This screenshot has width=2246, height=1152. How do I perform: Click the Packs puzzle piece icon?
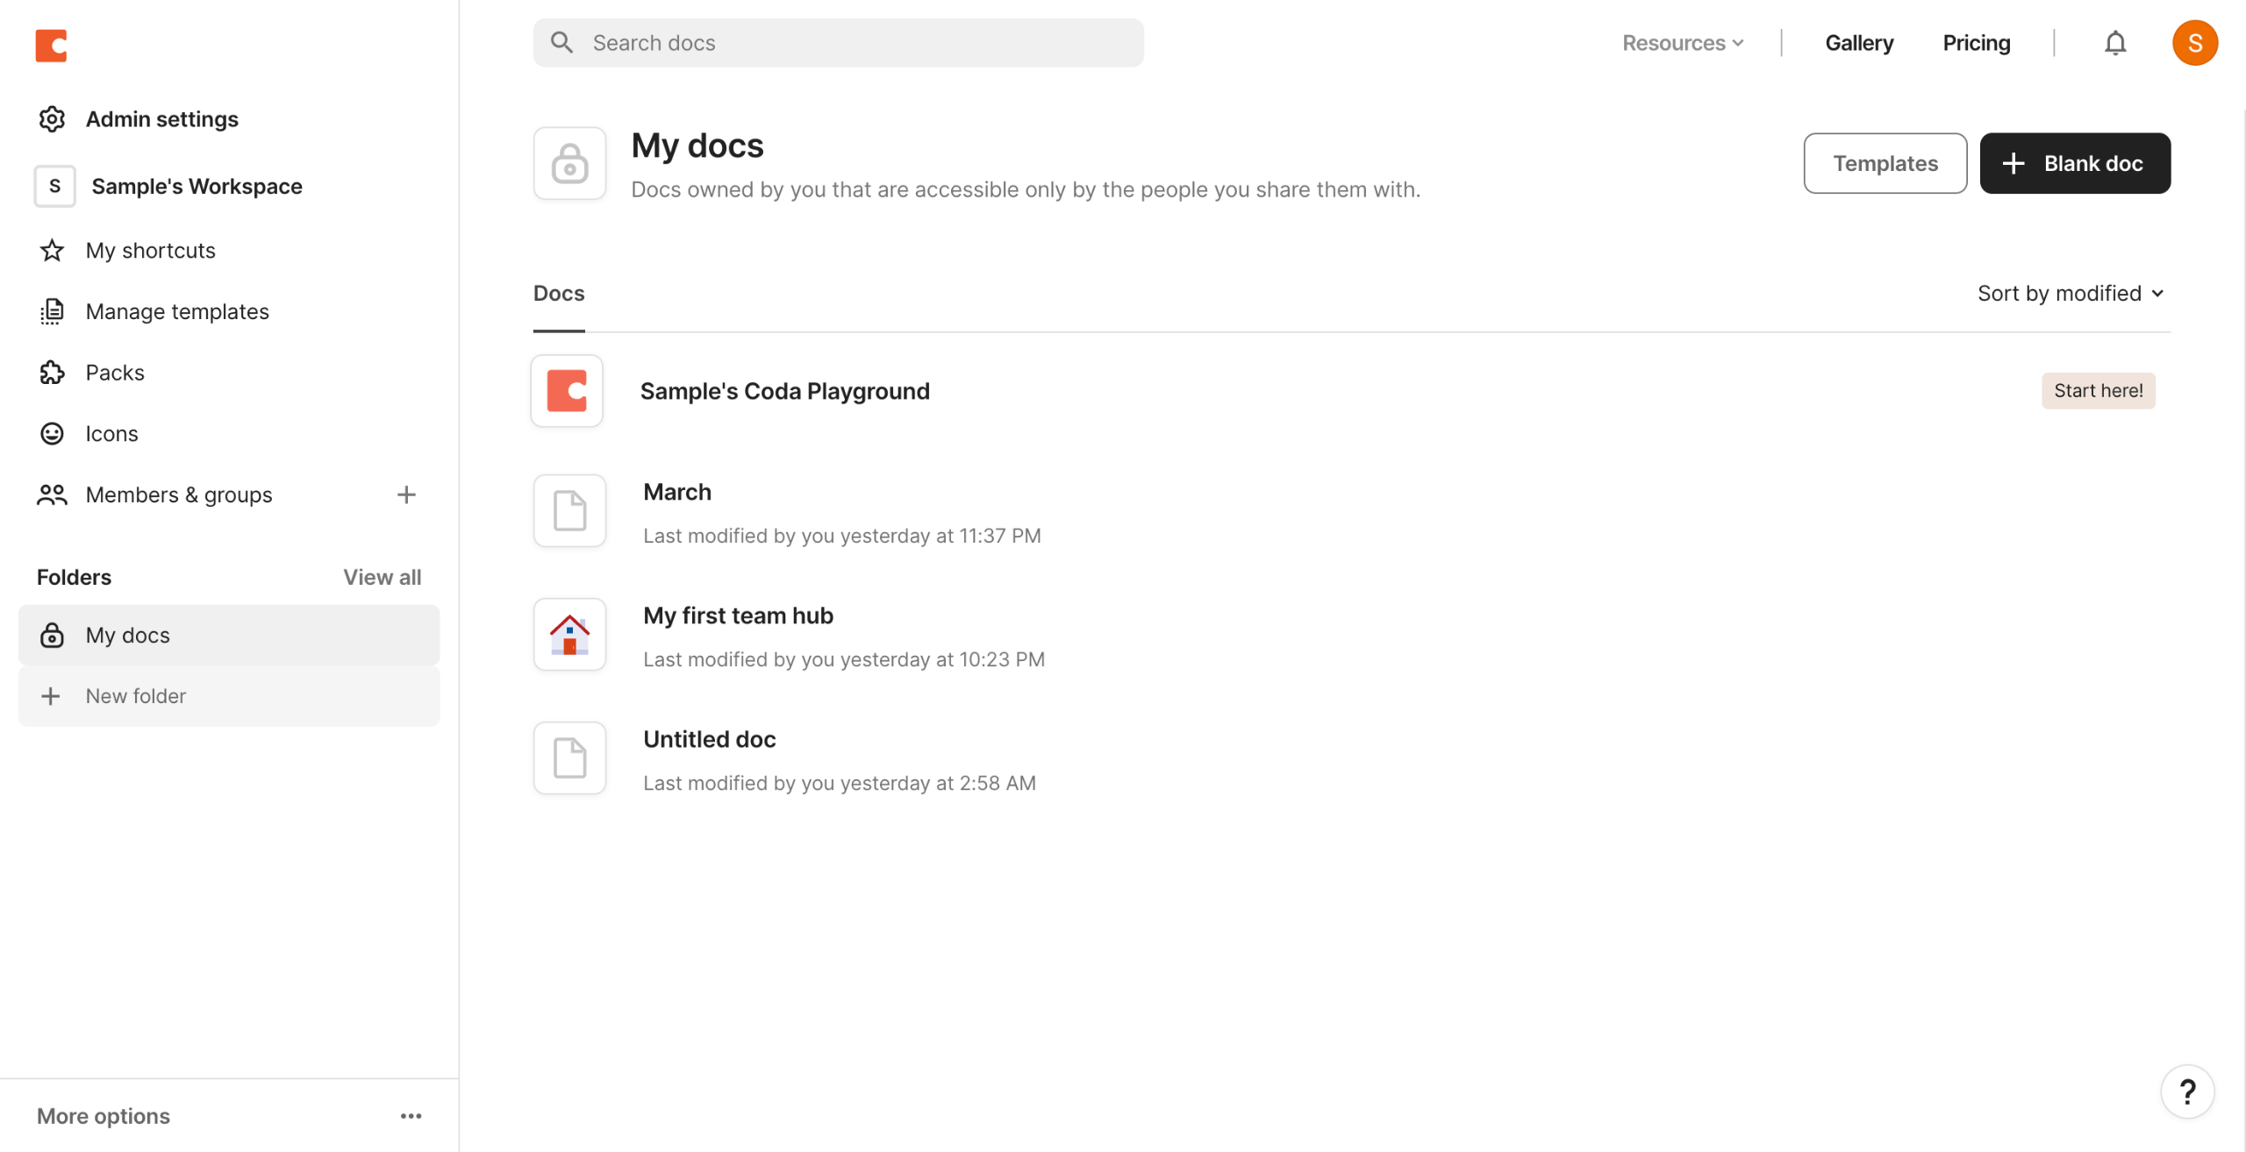(x=53, y=373)
